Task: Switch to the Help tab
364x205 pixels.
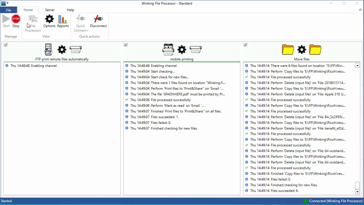Action: tap(71, 10)
